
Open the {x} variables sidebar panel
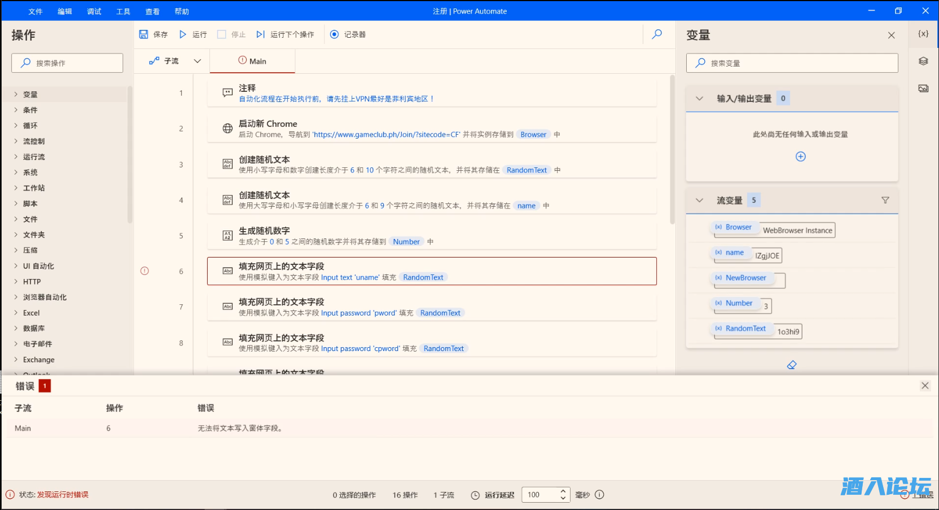pyautogui.click(x=923, y=33)
